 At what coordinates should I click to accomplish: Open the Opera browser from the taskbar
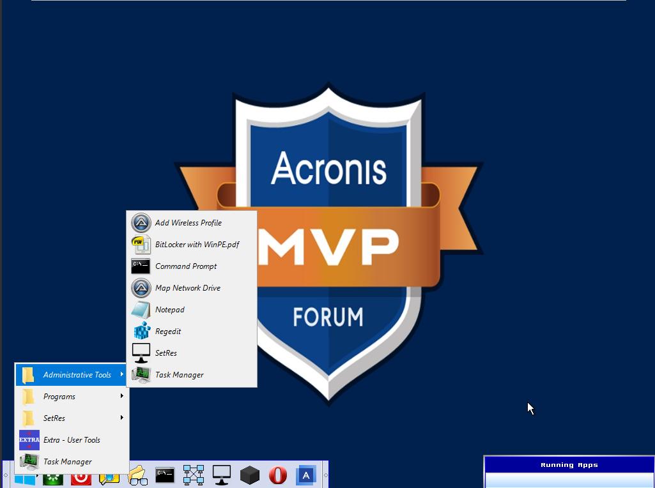[277, 475]
